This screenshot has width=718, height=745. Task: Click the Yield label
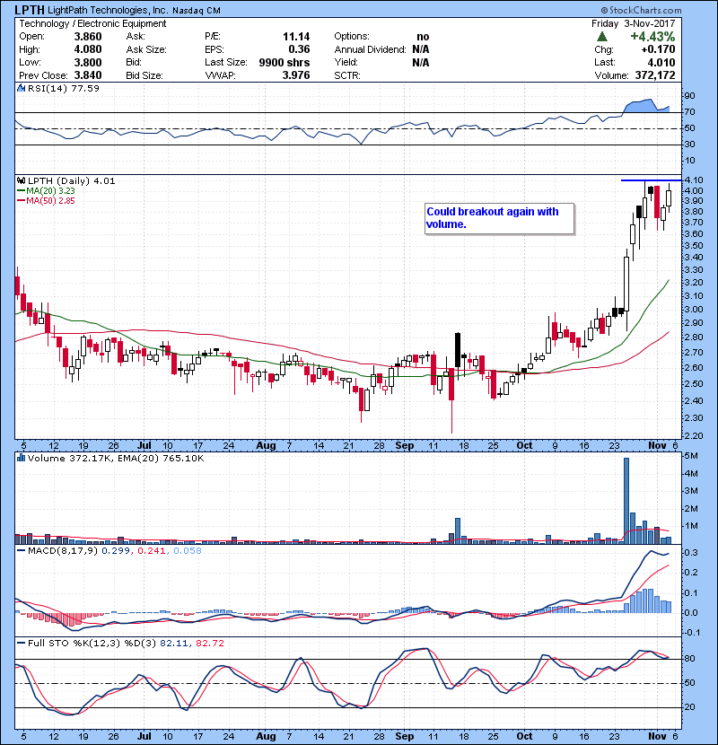346,62
